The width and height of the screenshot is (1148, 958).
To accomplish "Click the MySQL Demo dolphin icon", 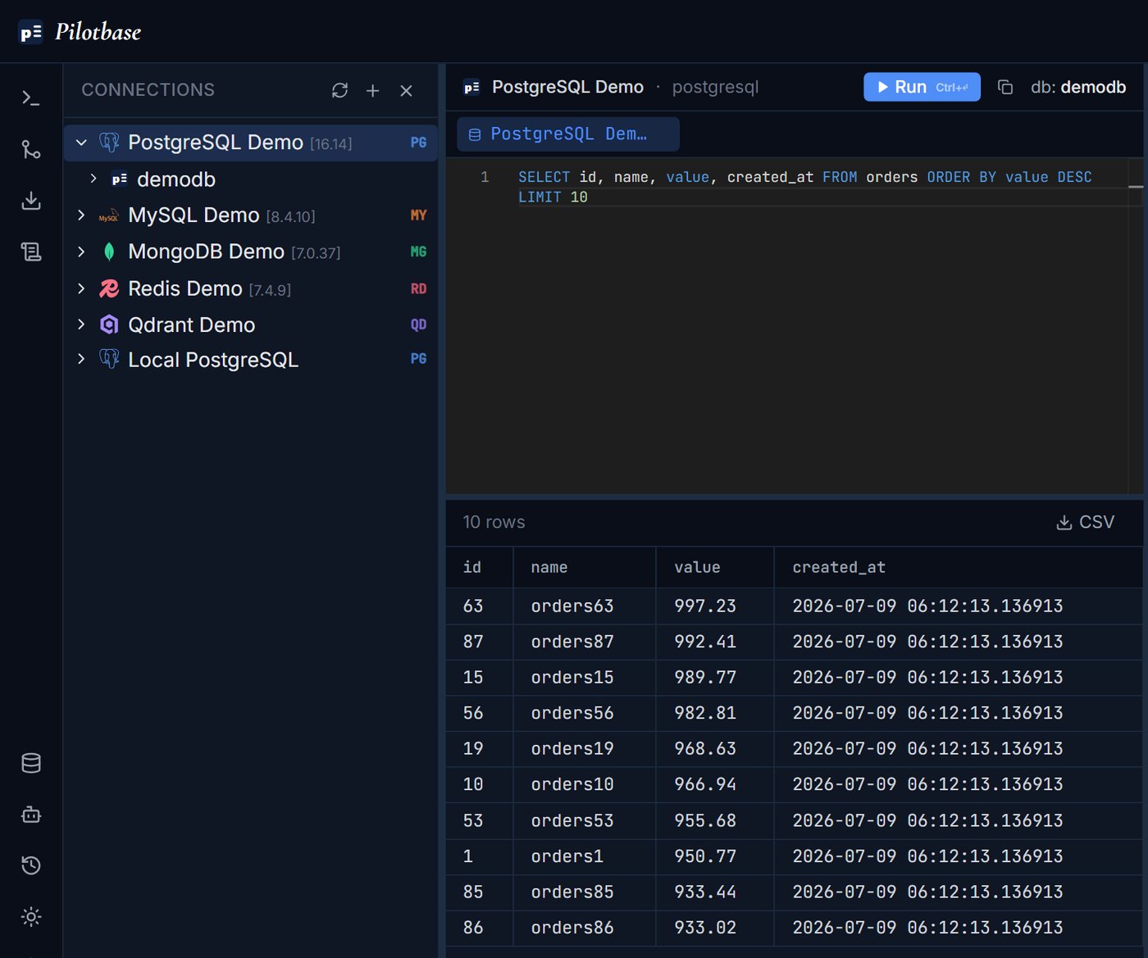I will (x=109, y=216).
